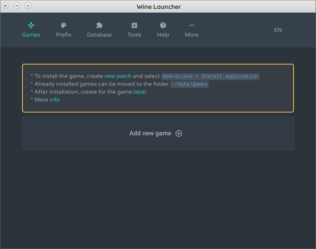The width and height of the screenshot is (316, 249).
Task: Click the Database puzzle-piece icon
Action: (99, 25)
